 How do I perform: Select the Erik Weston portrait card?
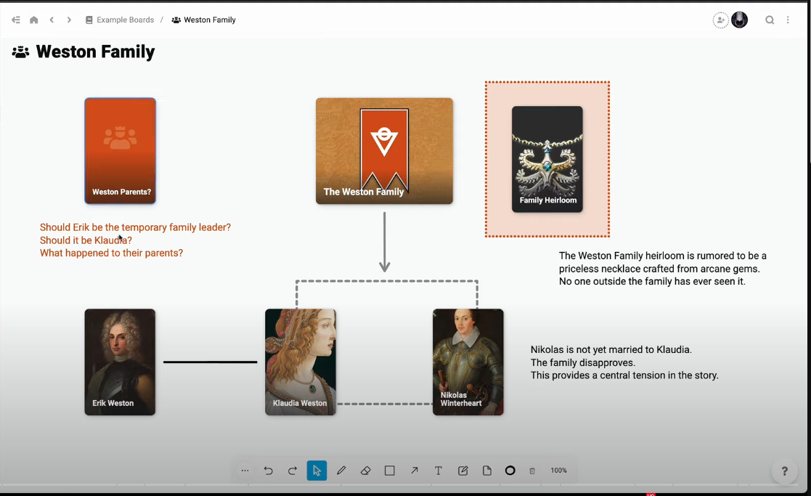pos(120,362)
